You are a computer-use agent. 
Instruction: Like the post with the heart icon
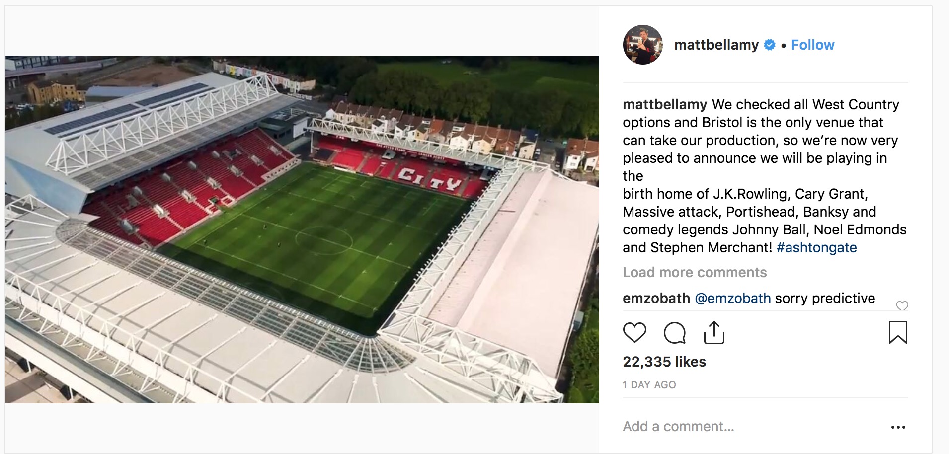click(634, 332)
